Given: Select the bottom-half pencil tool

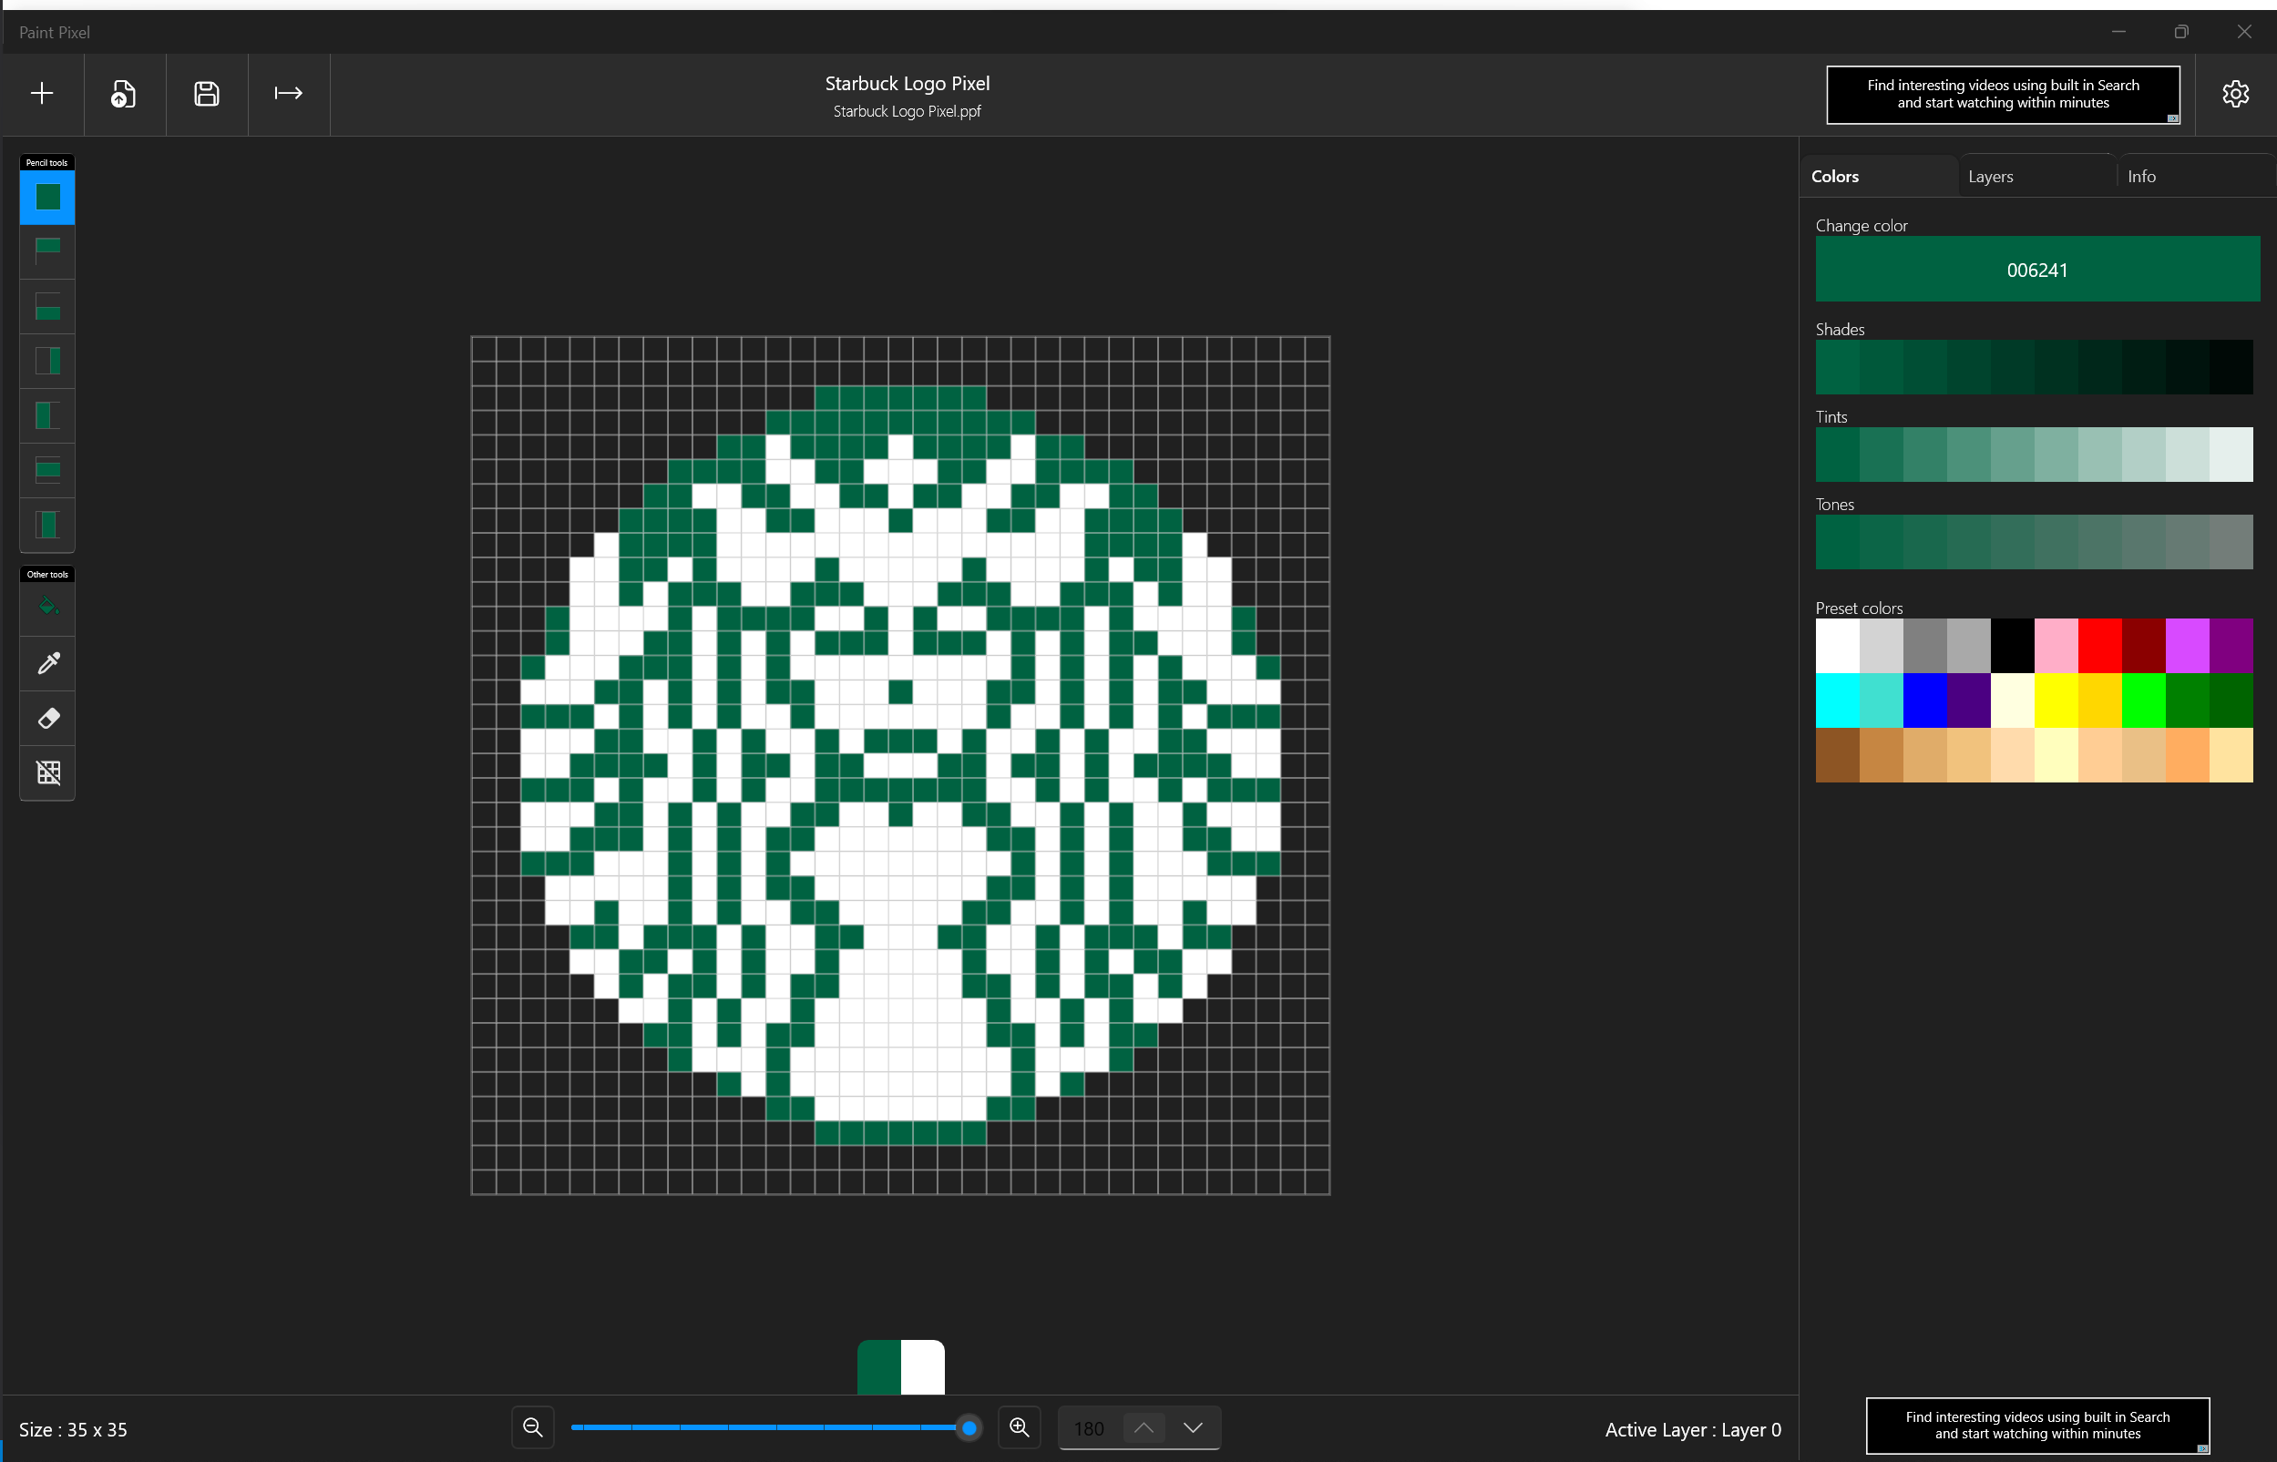Looking at the screenshot, I should (47, 307).
